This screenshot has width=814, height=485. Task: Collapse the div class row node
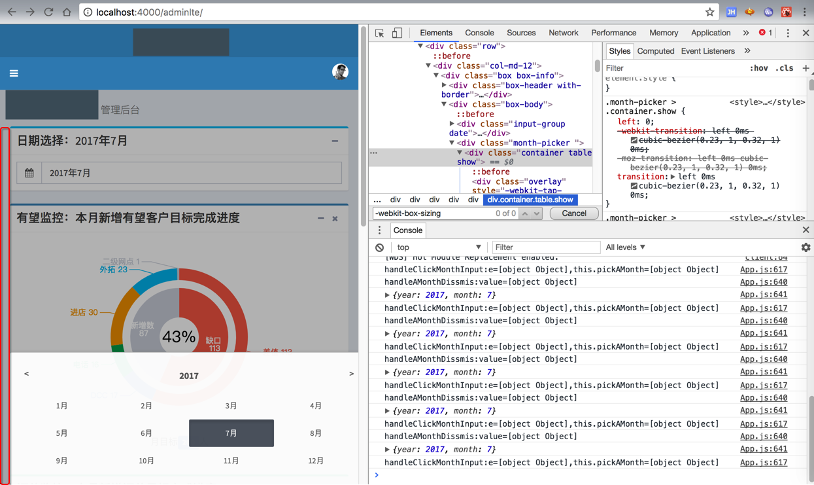click(x=420, y=46)
